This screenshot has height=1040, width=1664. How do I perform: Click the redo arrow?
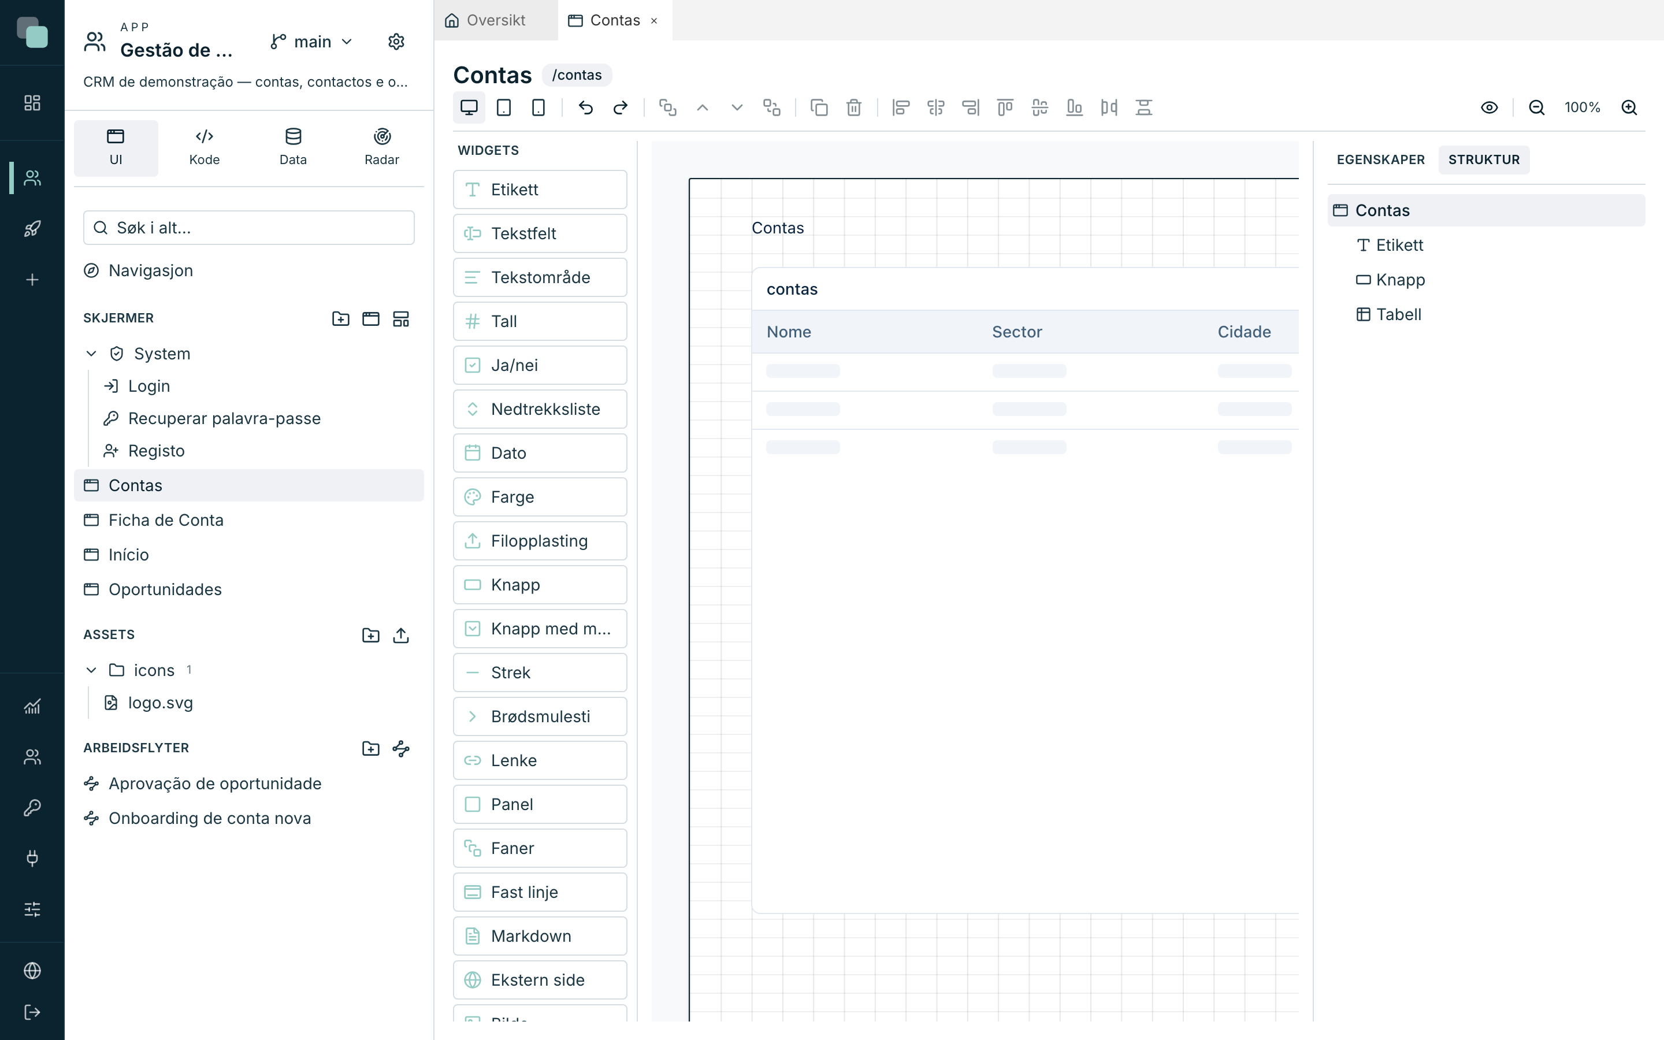click(620, 107)
